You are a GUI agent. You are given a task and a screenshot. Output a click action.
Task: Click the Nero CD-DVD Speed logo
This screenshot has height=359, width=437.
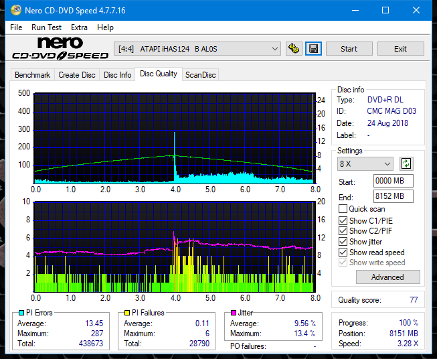pyautogui.click(x=60, y=48)
